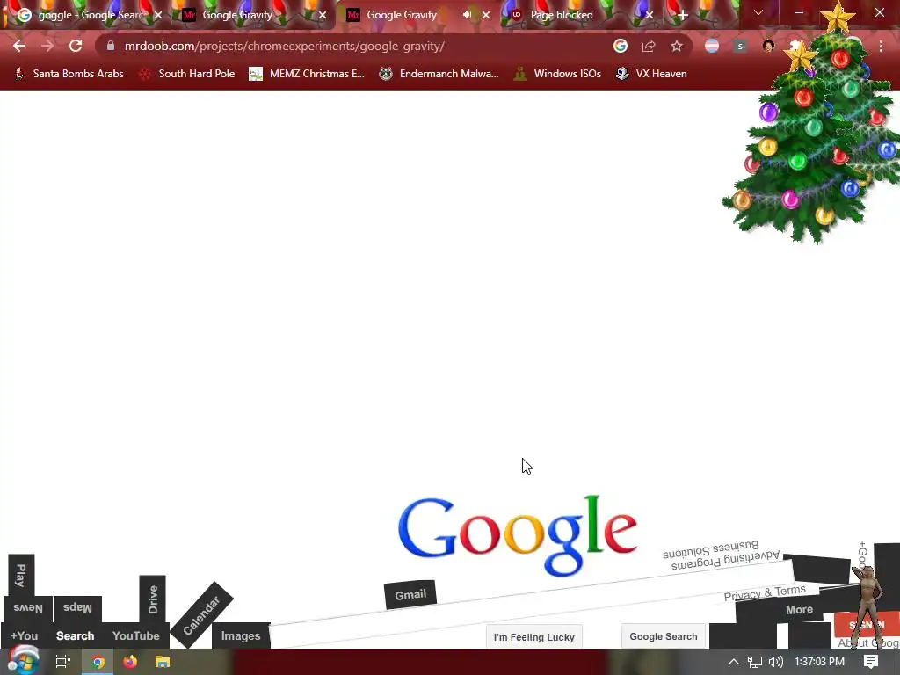Open the volume tray icon

tap(775, 662)
